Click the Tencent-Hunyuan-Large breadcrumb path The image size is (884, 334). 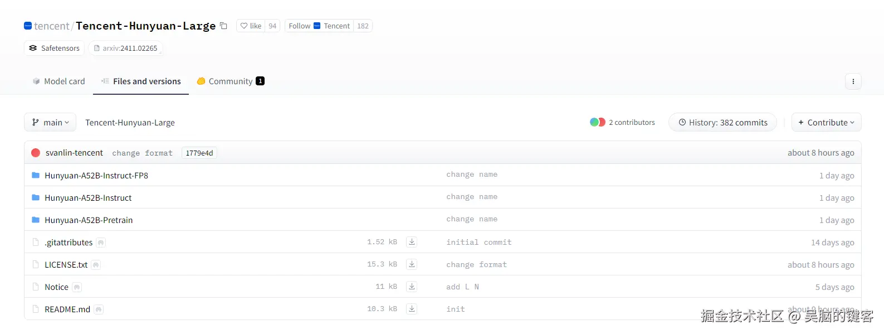[x=130, y=123]
